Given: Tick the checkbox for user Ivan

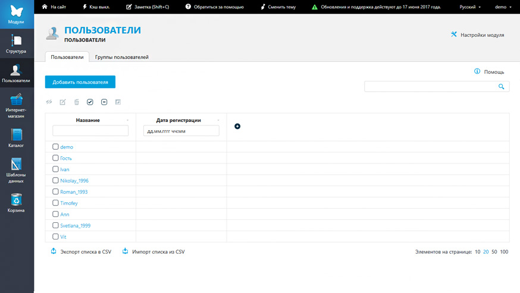Looking at the screenshot, I should [55, 169].
